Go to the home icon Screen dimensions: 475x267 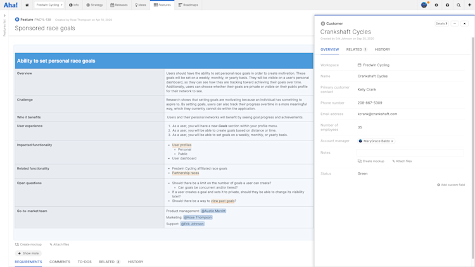click(27, 5)
